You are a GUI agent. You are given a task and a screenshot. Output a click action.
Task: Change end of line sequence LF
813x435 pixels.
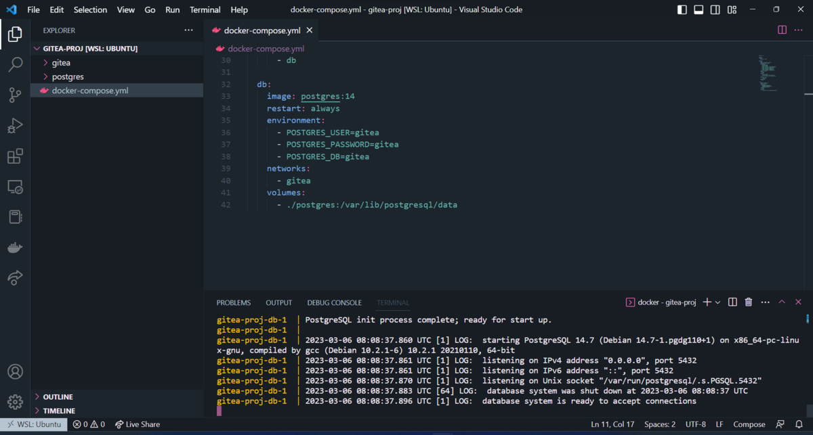720,425
